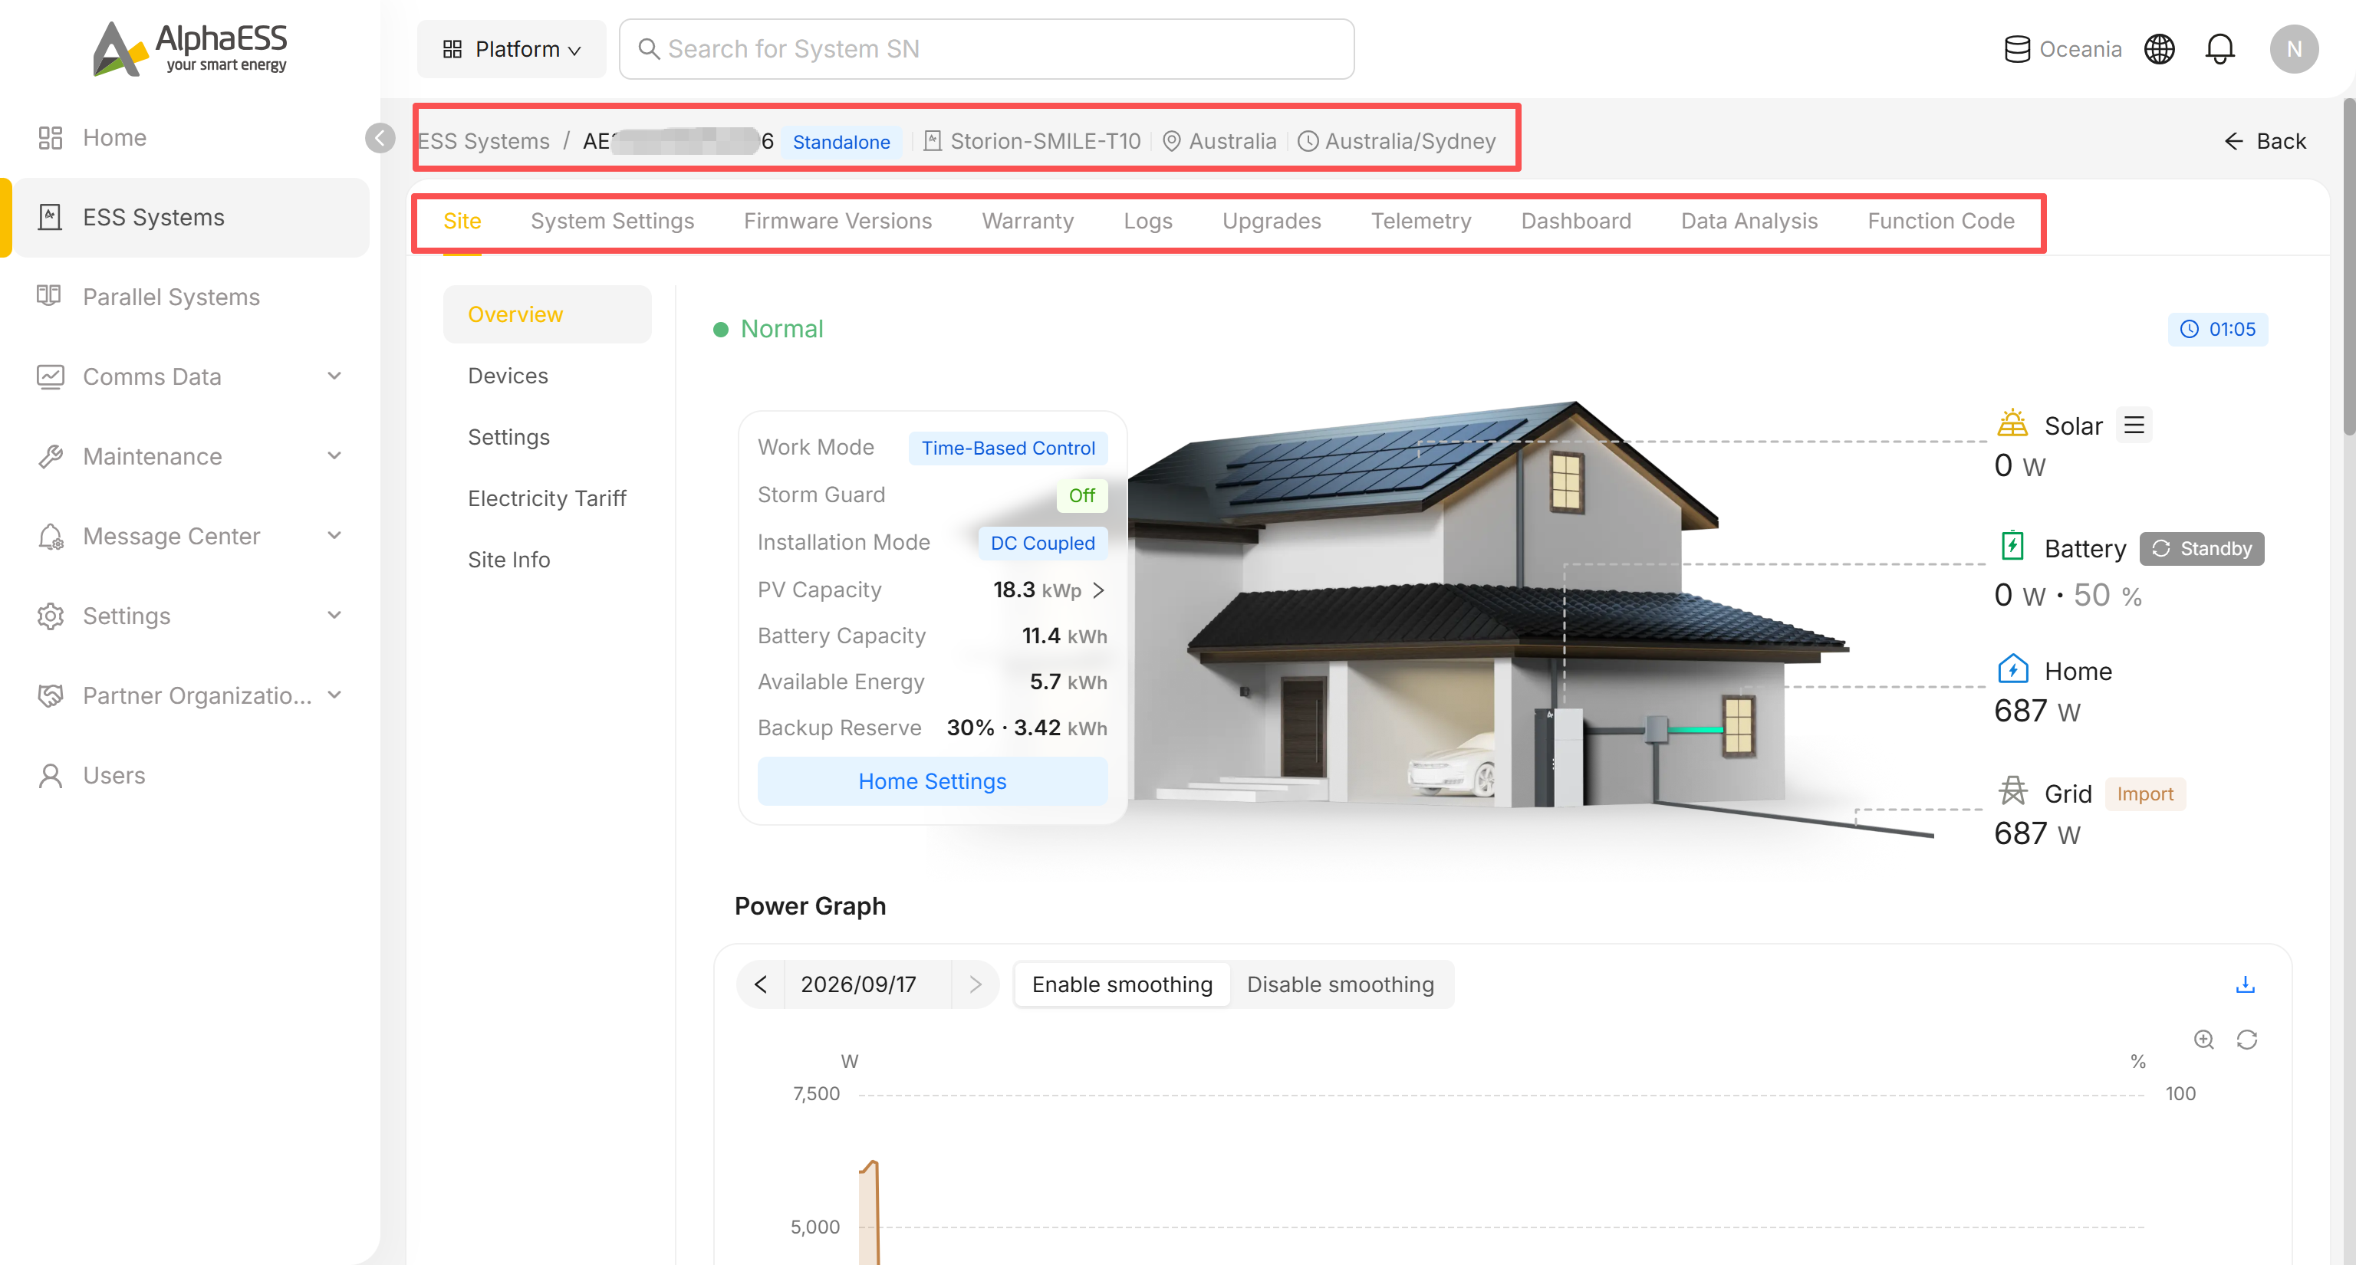This screenshot has width=2356, height=1265.
Task: Open the user avatar N menu
Action: (x=2294, y=49)
